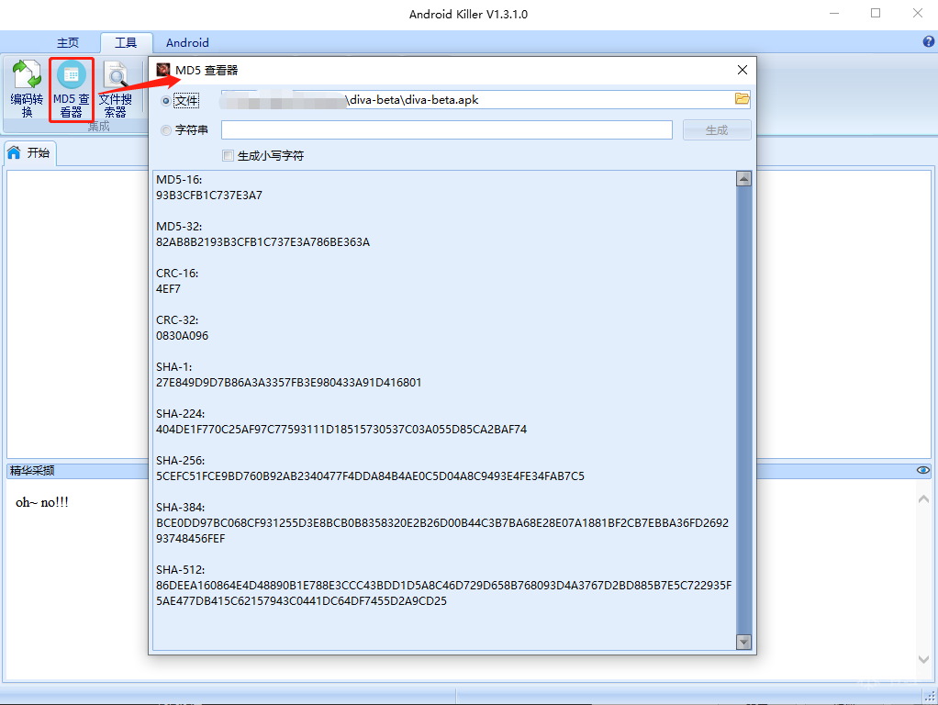Image resolution: width=938 pixels, height=705 pixels.
Task: Click the CRC-32 value 0830A096
Action: 182,336
